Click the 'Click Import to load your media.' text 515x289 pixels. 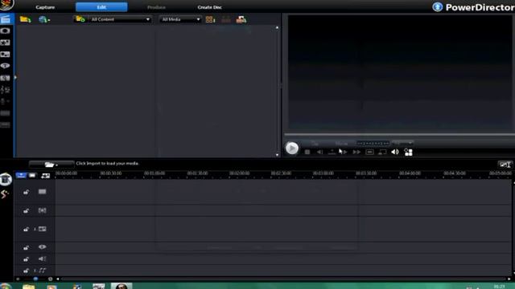107,163
